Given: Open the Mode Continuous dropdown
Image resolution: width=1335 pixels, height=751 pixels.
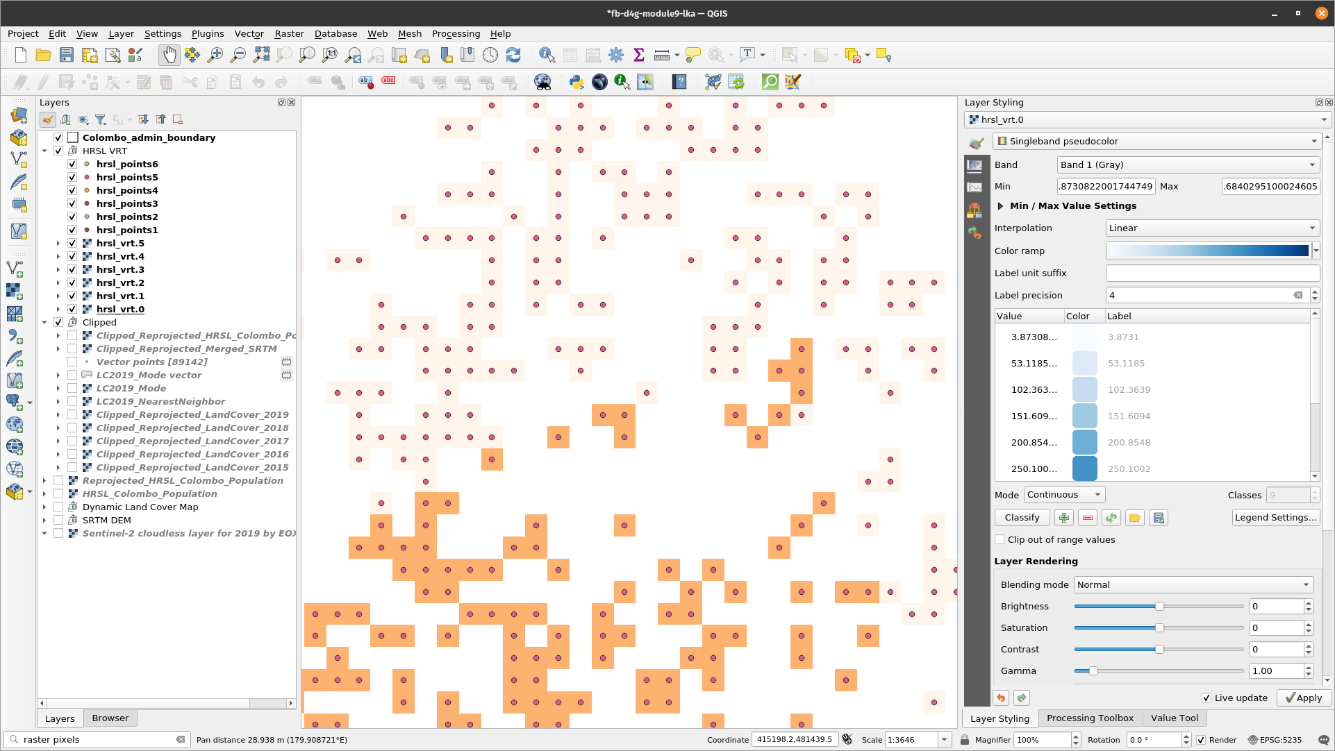Looking at the screenshot, I should (1064, 495).
